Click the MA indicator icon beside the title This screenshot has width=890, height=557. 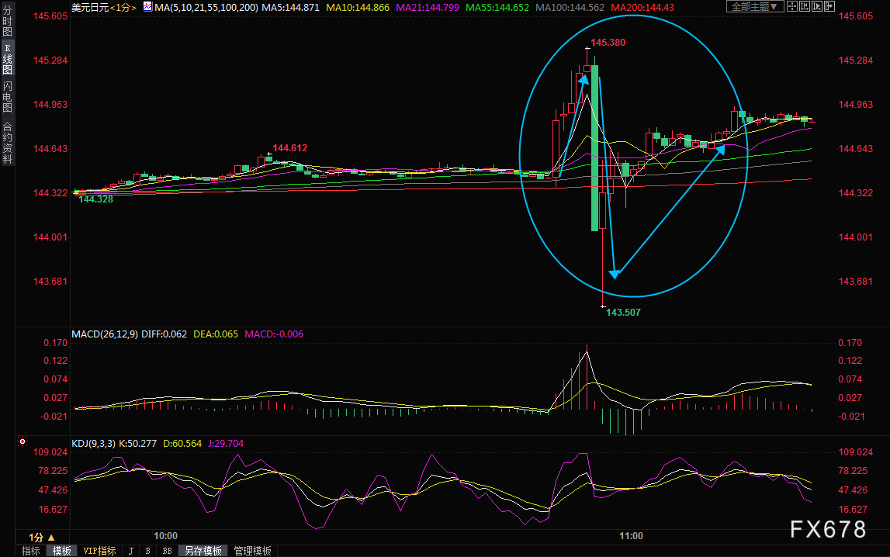point(147,7)
